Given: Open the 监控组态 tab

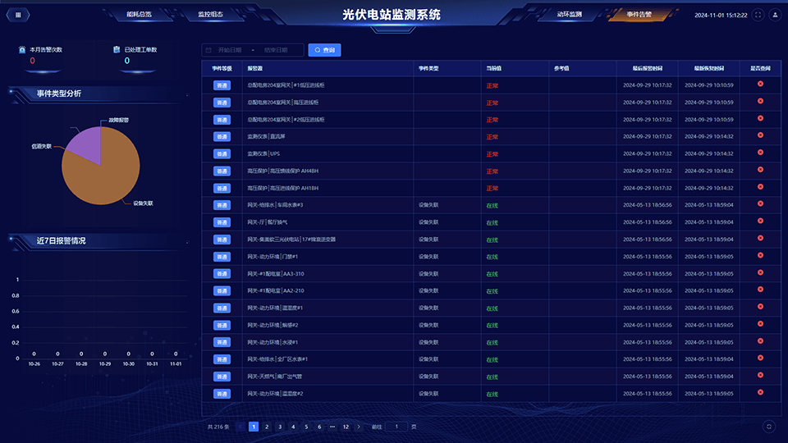Looking at the screenshot, I should [210, 15].
